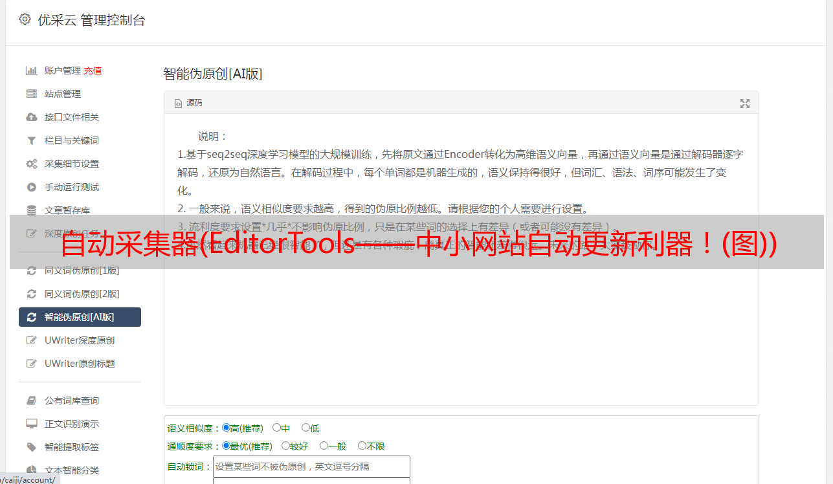
Task: Click the database icon for 文章暂存库
Action: [x=31, y=210]
